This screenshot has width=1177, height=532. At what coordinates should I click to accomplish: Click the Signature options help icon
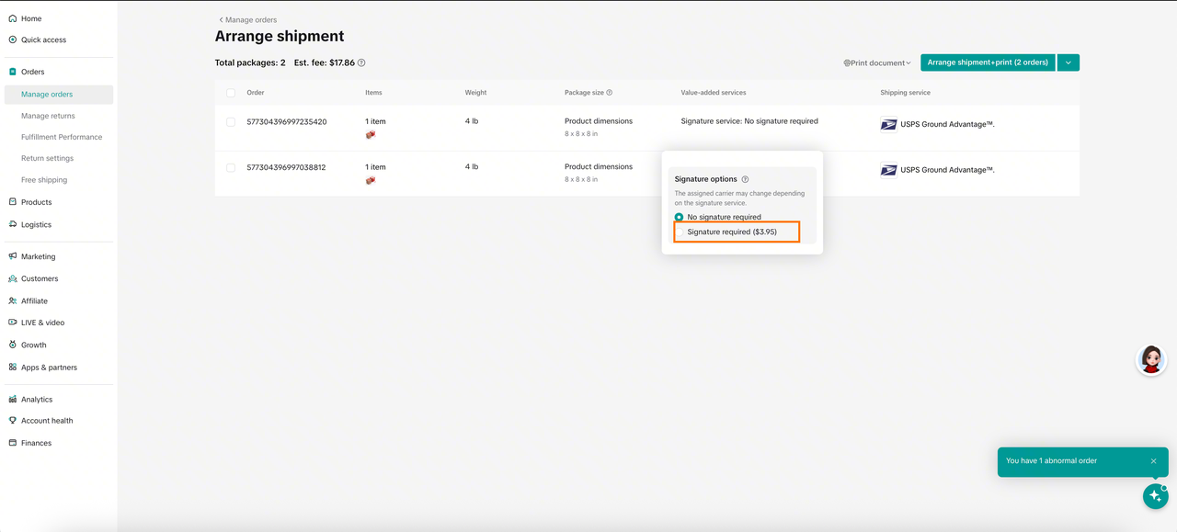click(745, 180)
